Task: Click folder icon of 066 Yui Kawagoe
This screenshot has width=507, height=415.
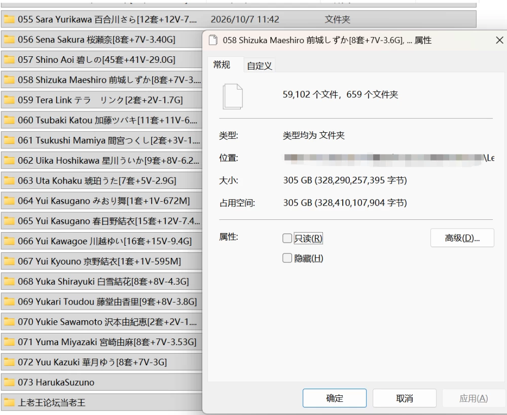Action: [x=9, y=241]
